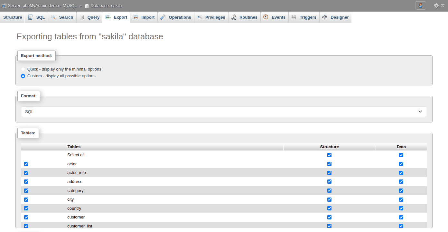Click the Events clock icon

click(266, 17)
